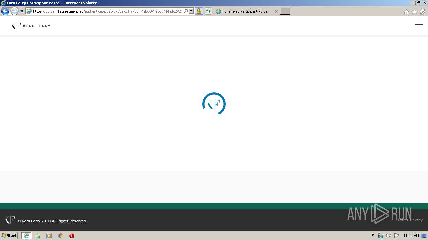
Task: Click the Action Center flag icon
Action: tap(396, 236)
